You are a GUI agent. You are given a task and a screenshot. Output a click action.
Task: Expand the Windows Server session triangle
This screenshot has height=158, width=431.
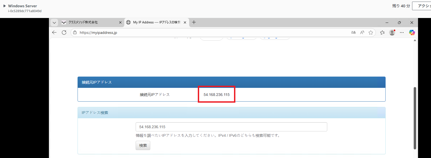coord(5,6)
